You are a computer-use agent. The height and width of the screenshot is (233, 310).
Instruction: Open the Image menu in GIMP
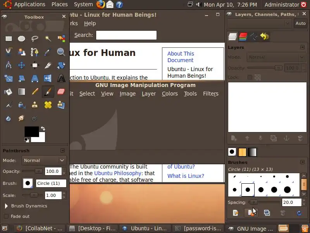tap(127, 94)
